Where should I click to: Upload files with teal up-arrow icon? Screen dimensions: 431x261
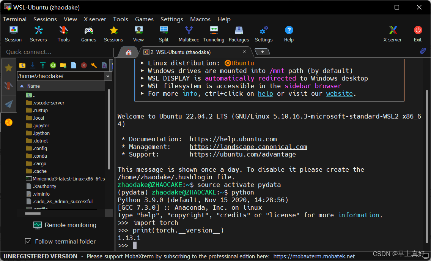click(x=42, y=65)
